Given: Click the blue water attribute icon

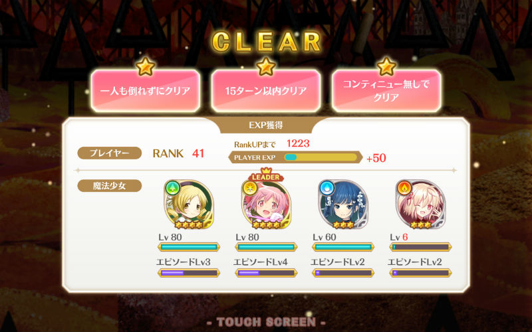Looking at the screenshot, I should pos(327,188).
